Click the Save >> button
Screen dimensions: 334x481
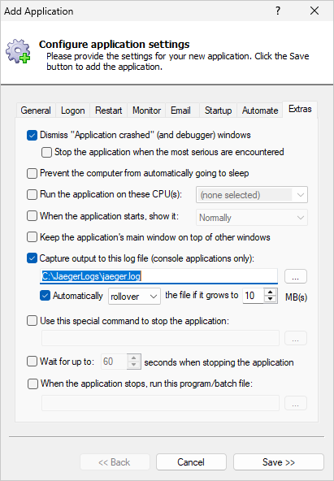pos(279,462)
